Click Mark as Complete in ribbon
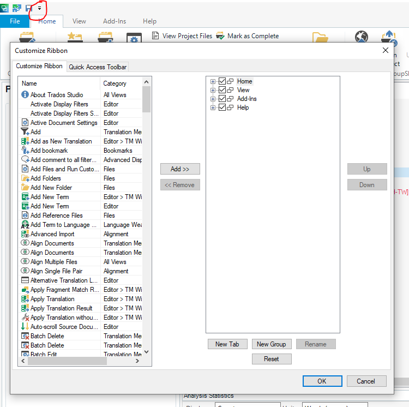409x407 pixels. (x=248, y=36)
